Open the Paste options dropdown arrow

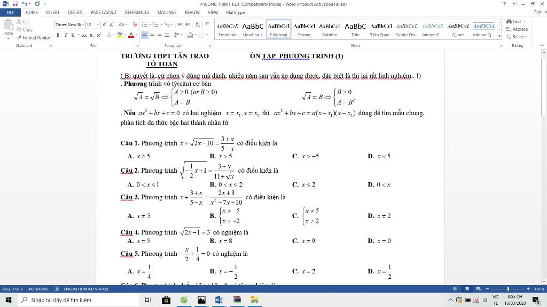[x=7, y=38]
